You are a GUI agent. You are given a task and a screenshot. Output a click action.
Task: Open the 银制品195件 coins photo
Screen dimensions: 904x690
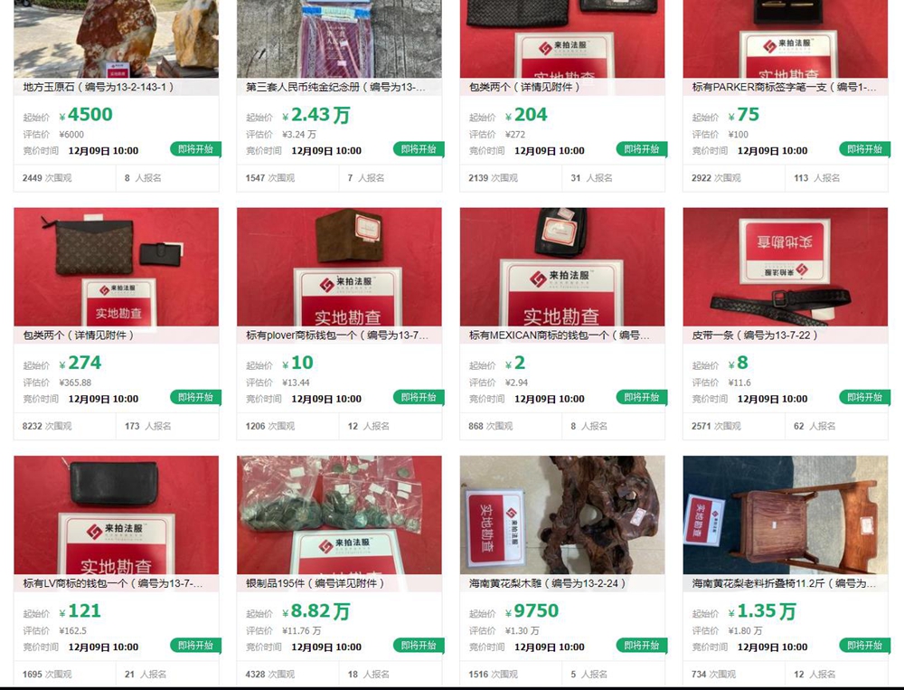[x=339, y=515]
